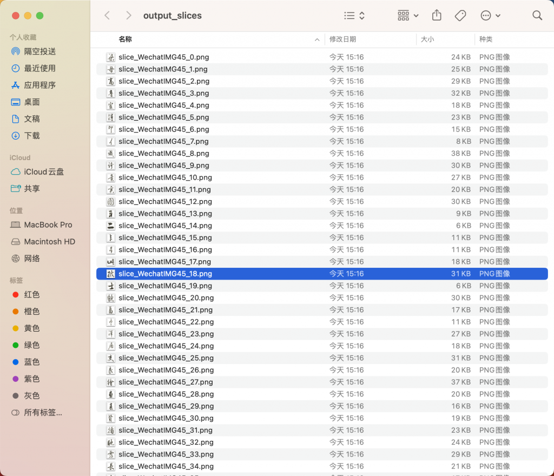Image resolution: width=554 pixels, height=476 pixels.
Task: Open 应用程序 from the sidebar
Action: coord(39,85)
